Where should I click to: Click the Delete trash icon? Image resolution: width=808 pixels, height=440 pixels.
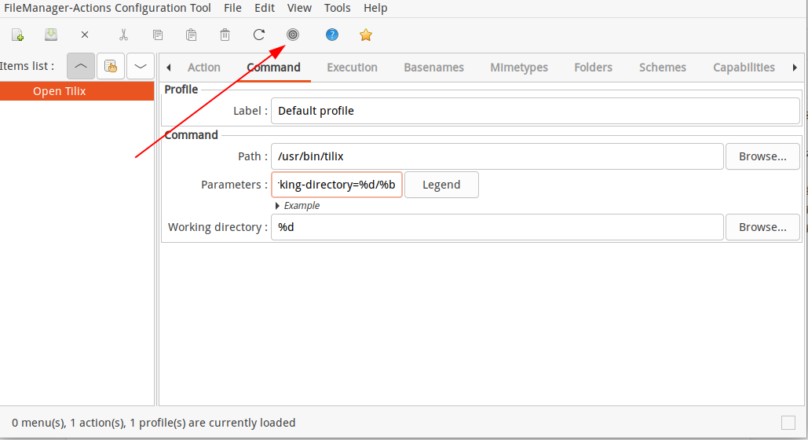[x=225, y=35]
